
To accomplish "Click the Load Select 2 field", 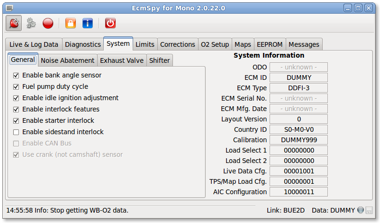I will pos(299,161).
